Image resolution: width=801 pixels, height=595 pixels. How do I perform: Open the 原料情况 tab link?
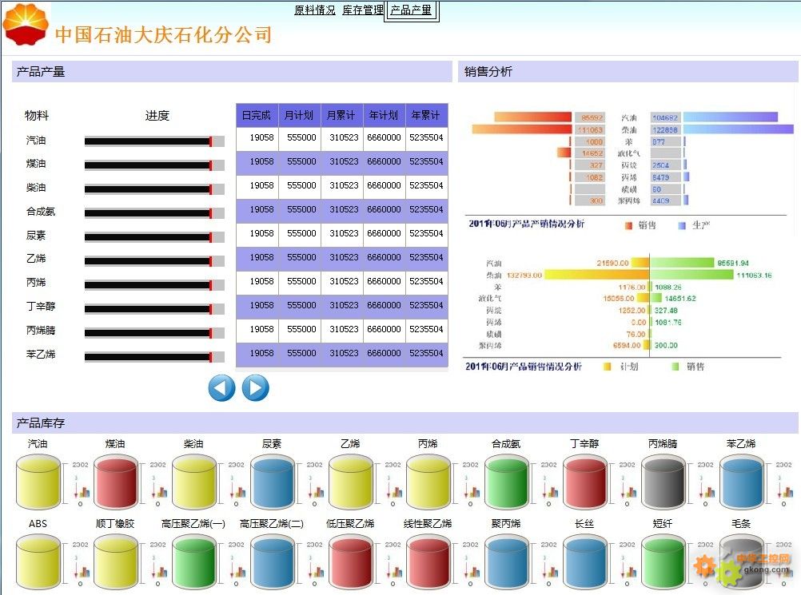tap(315, 10)
